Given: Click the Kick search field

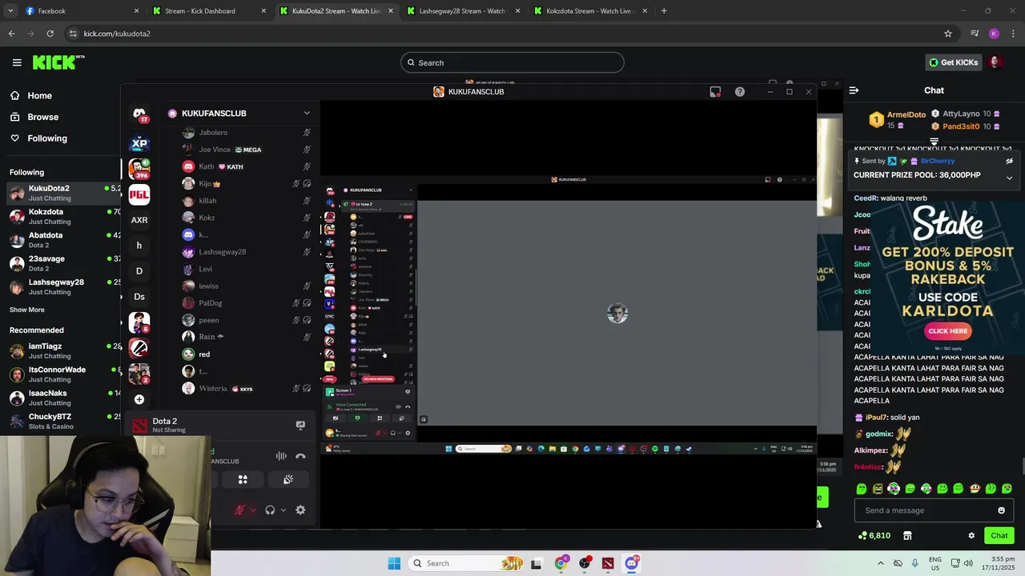Looking at the screenshot, I should [512, 62].
